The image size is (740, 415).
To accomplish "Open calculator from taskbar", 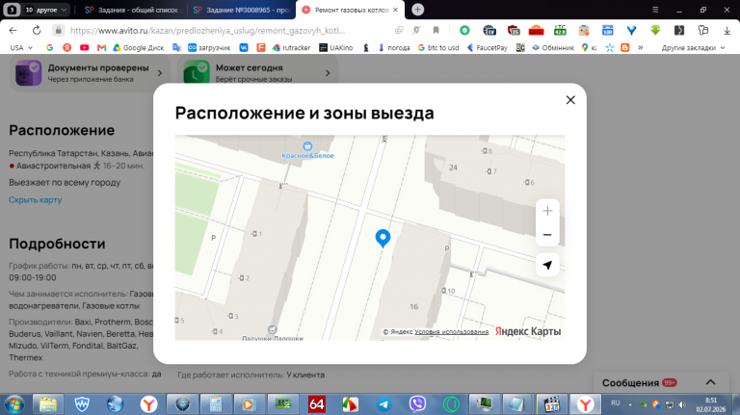I will [216, 404].
